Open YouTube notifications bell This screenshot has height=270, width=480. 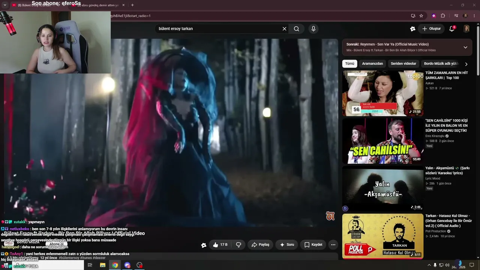(452, 28)
